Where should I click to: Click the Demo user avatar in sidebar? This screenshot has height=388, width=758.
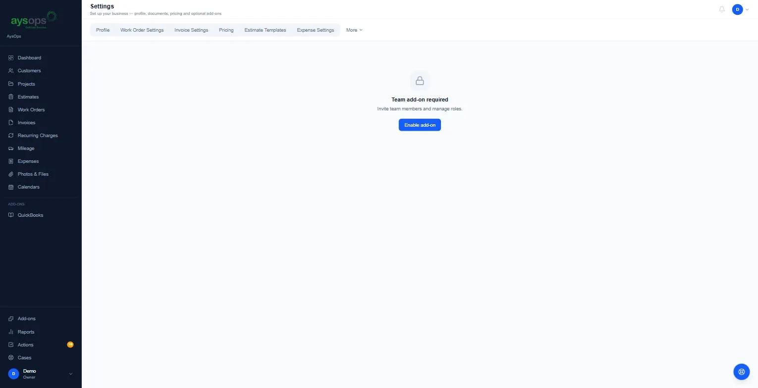point(13,374)
